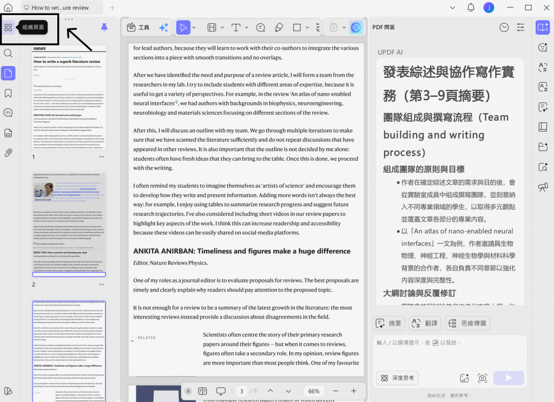Open the Organize Pages grid icon

point(8,28)
